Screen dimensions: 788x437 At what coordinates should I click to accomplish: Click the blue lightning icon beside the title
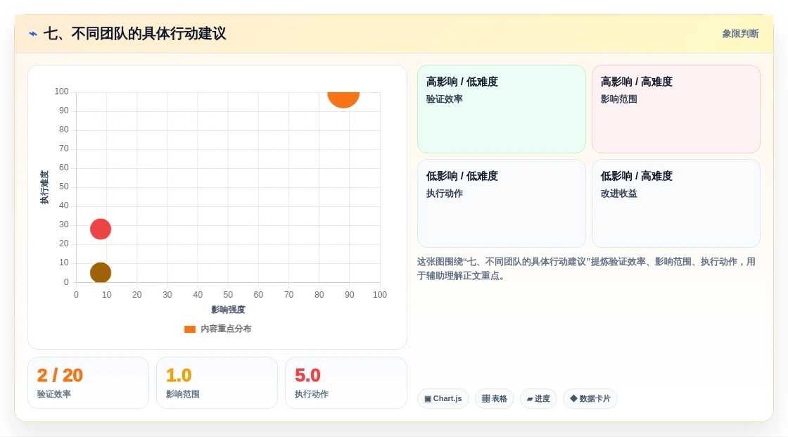click(x=33, y=34)
